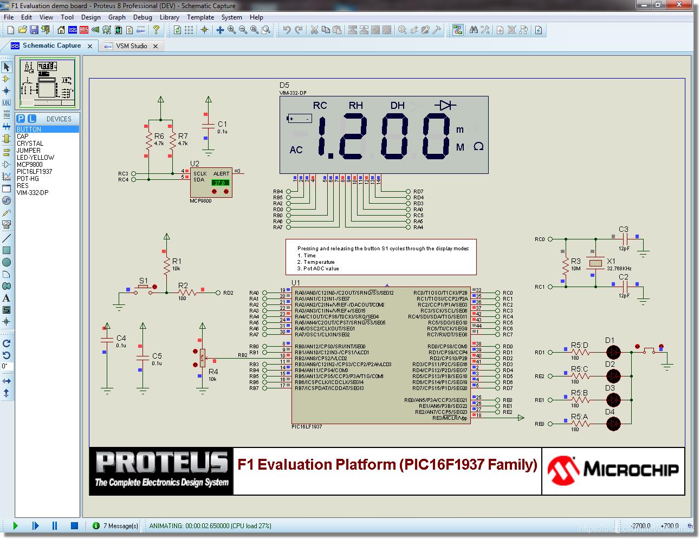Choose the Wire Label Mode tool

[x=7, y=102]
